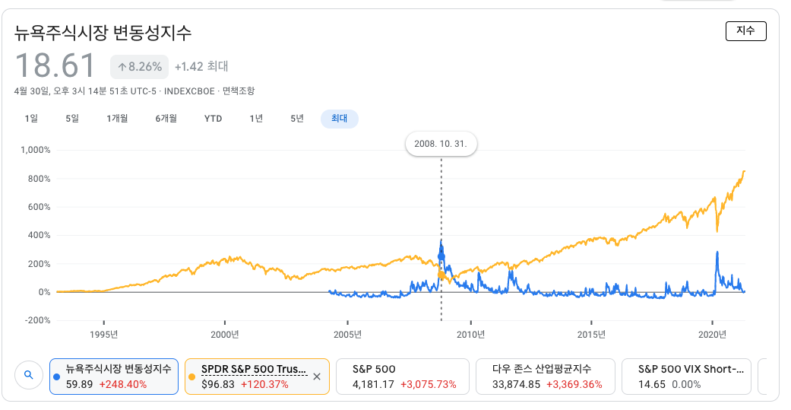The width and height of the screenshot is (791, 410).
Task: Click the +1.42 최대 change text
Action: pos(201,67)
